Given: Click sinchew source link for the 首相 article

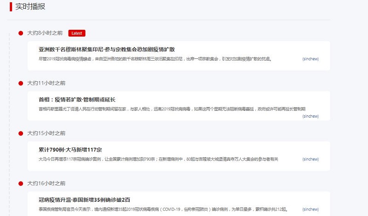Looking at the screenshot, I should (x=310, y=116).
